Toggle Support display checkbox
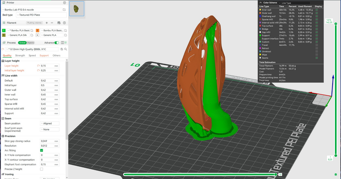This screenshot has height=179, width=341. tap(317, 35)
